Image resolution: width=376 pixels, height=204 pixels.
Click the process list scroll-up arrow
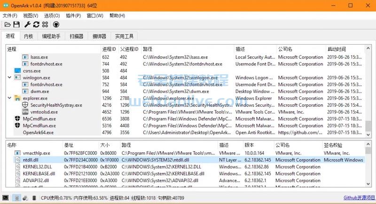pyautogui.click(x=368, y=48)
